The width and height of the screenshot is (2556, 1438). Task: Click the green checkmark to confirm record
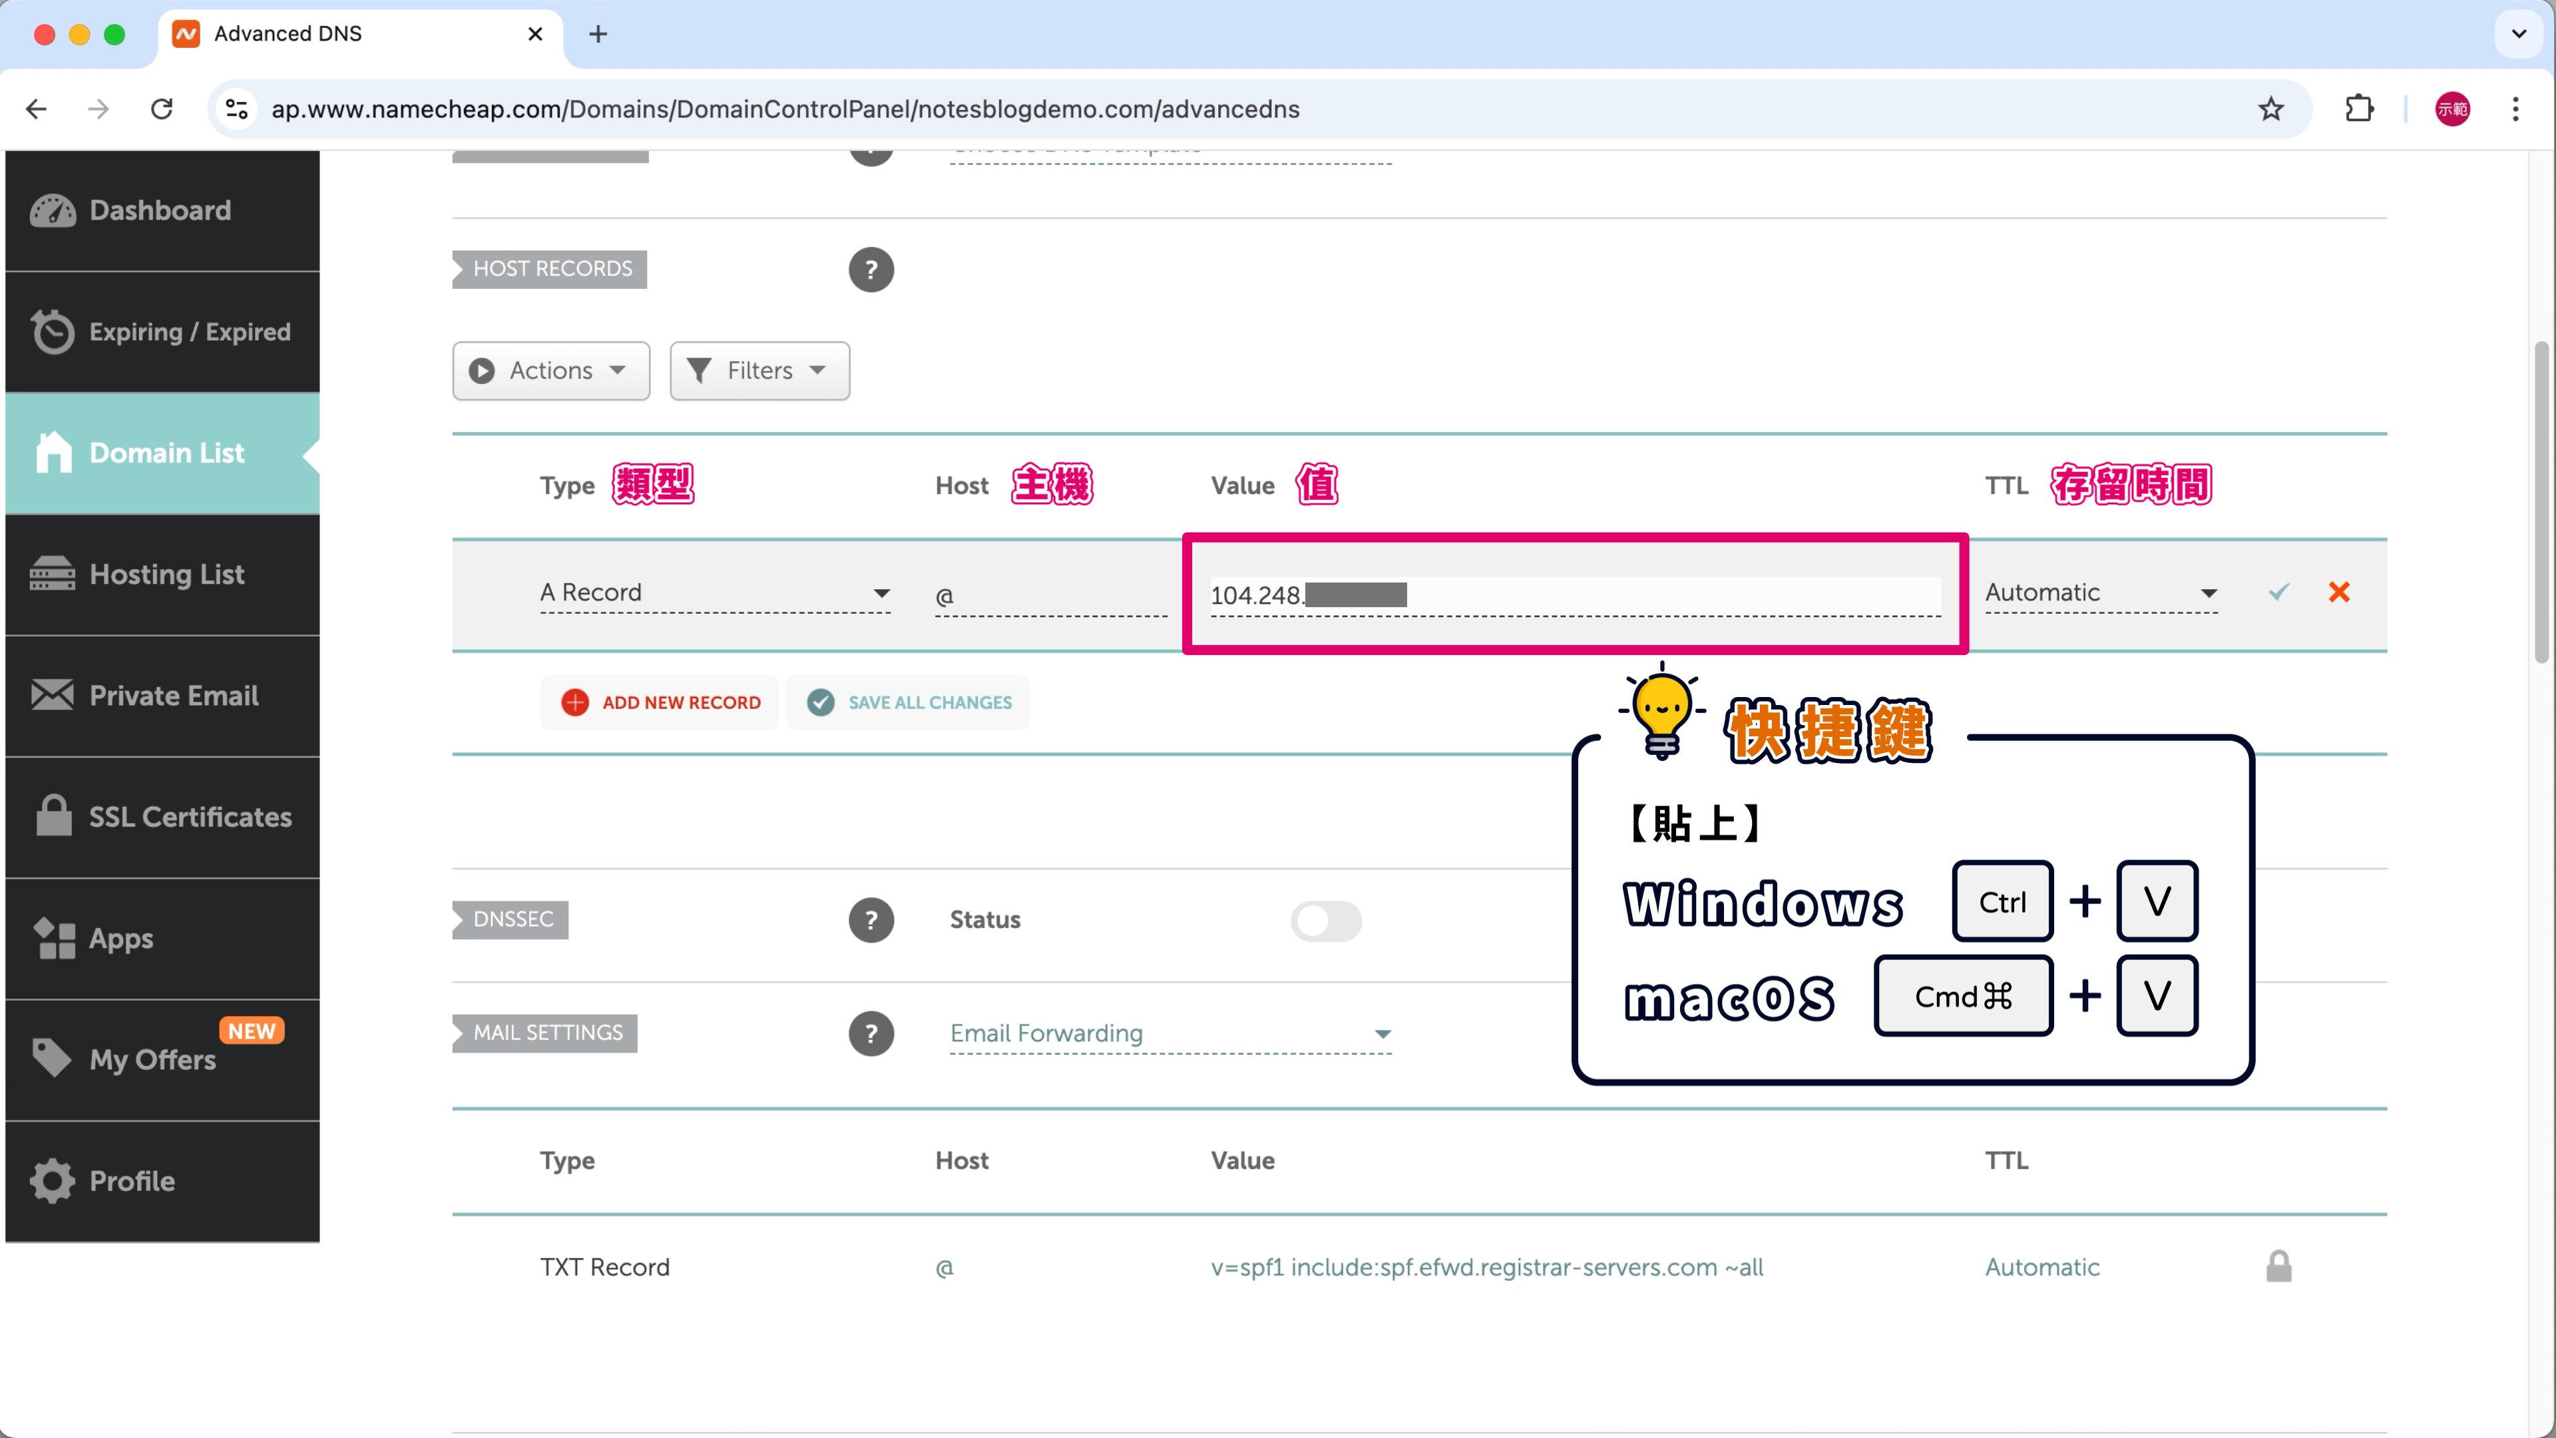tap(2278, 593)
